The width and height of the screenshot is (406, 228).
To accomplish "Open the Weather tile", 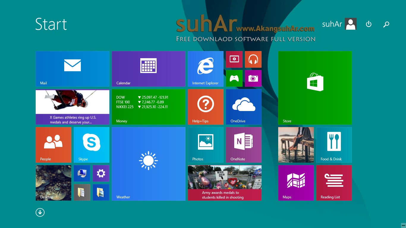I will (x=149, y=164).
